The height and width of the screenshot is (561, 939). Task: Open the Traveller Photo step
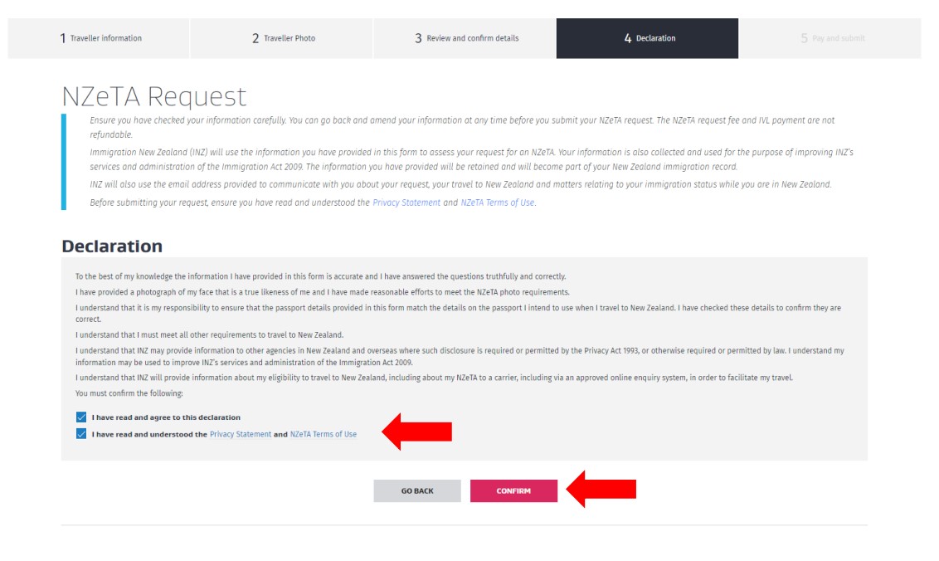[x=281, y=38]
